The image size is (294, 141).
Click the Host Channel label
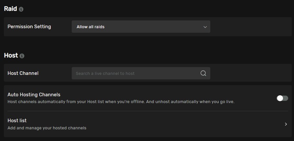point(23,73)
